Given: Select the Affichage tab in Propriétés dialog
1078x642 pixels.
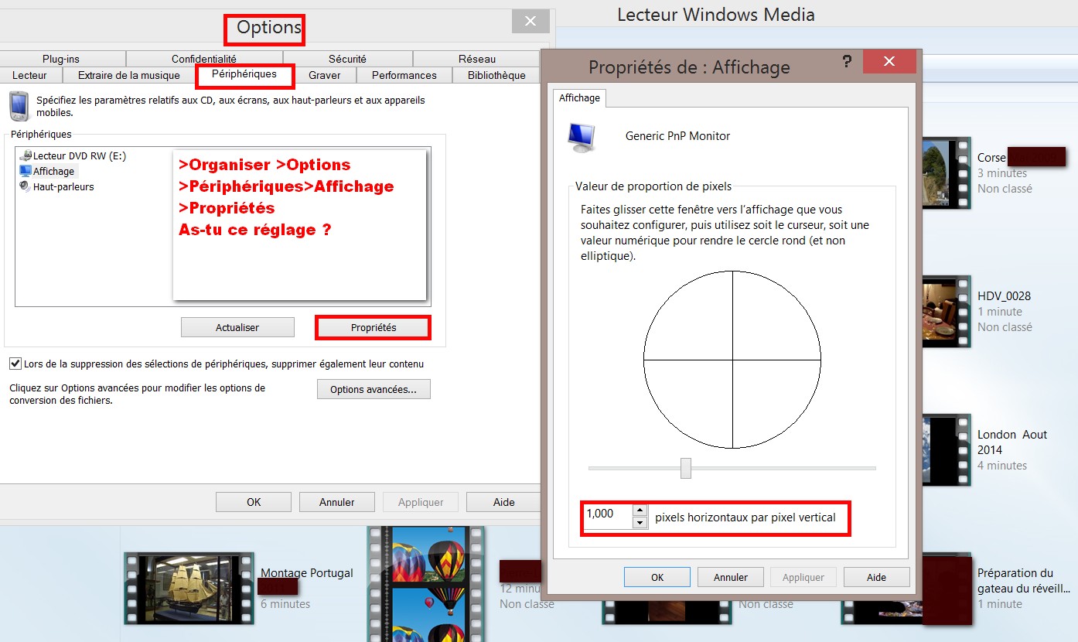Looking at the screenshot, I should (x=579, y=98).
